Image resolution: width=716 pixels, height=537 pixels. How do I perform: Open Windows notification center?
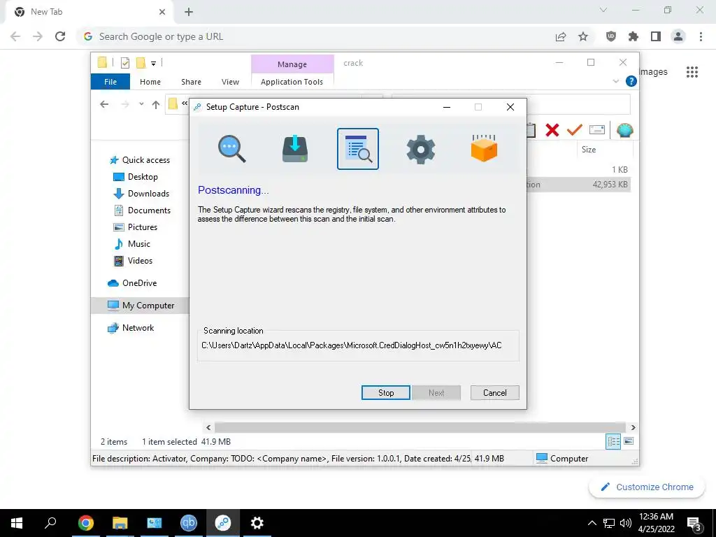click(694, 524)
